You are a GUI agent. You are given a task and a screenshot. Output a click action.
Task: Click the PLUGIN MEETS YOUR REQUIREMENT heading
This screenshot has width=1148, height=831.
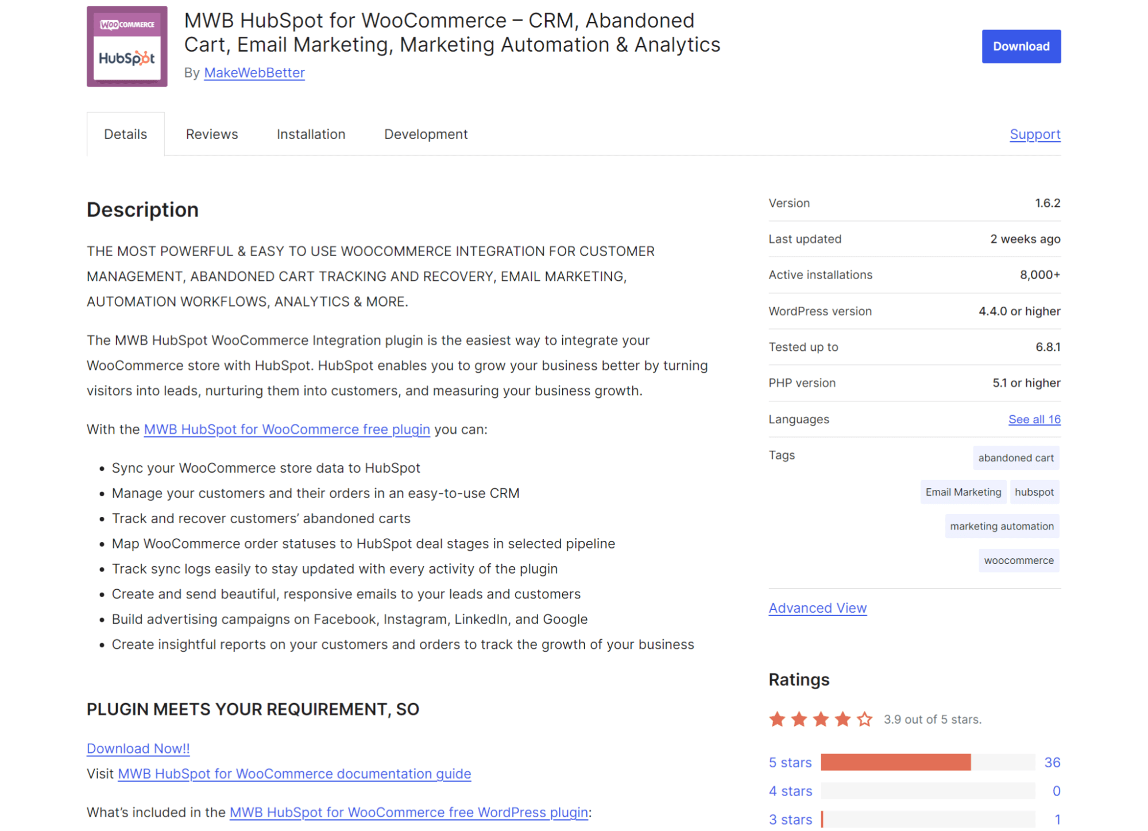(253, 710)
